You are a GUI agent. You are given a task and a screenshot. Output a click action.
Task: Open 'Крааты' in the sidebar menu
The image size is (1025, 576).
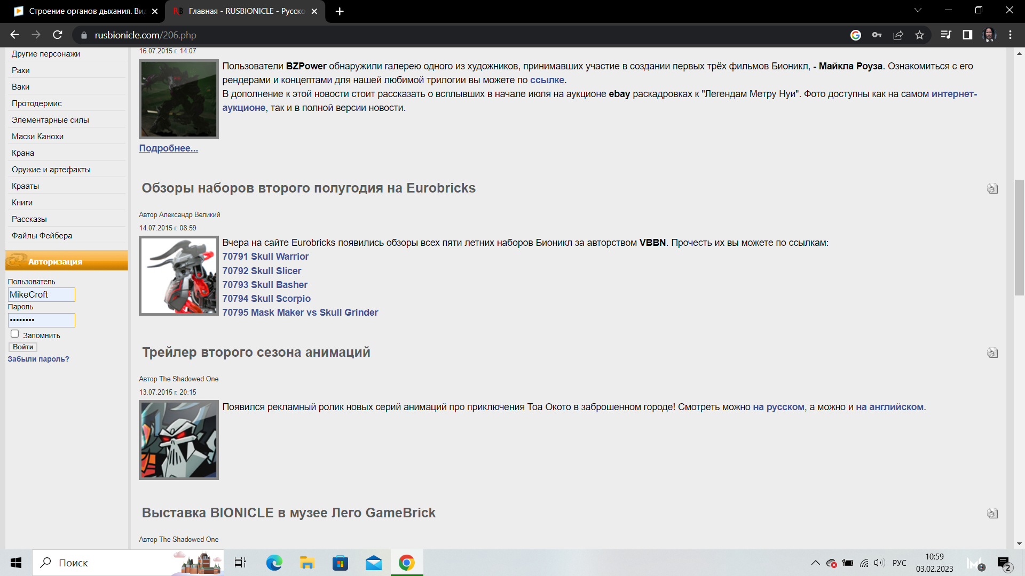(26, 186)
